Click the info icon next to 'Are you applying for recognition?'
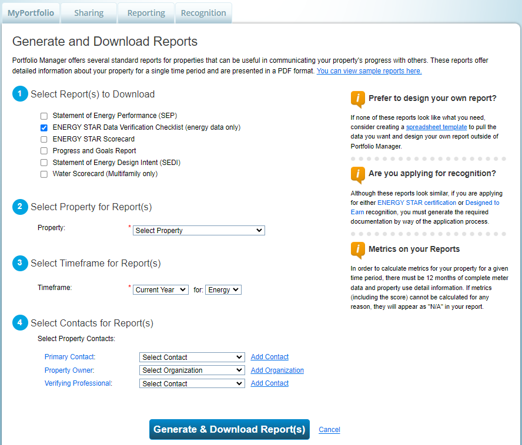 (357, 174)
